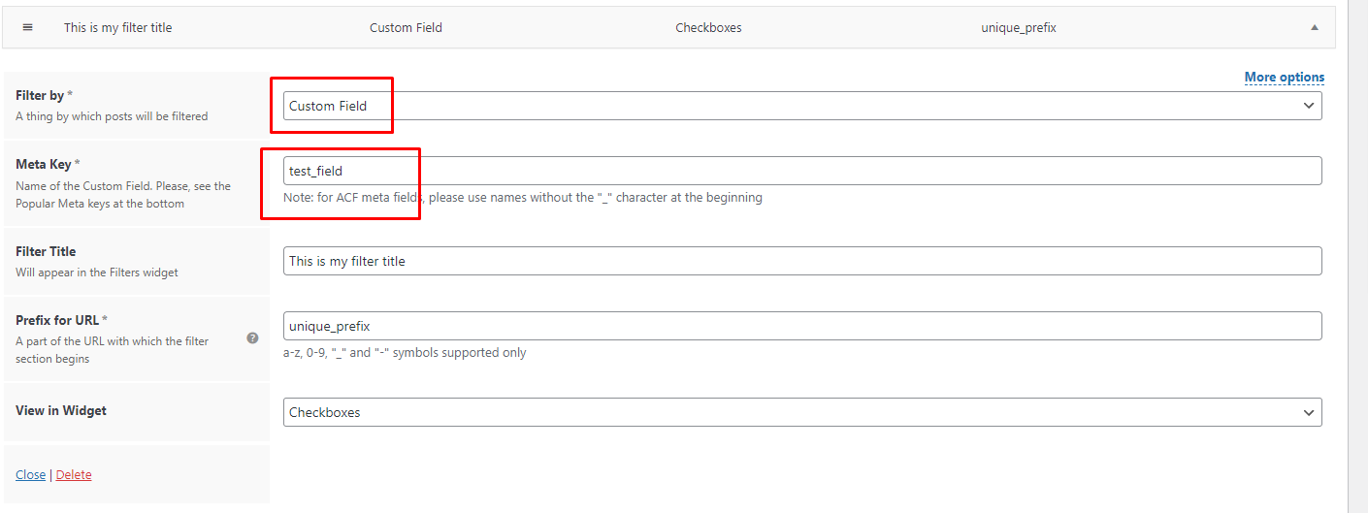The height and width of the screenshot is (513, 1368).
Task: Open the View in Widget dropdown
Action: pyautogui.click(x=802, y=412)
